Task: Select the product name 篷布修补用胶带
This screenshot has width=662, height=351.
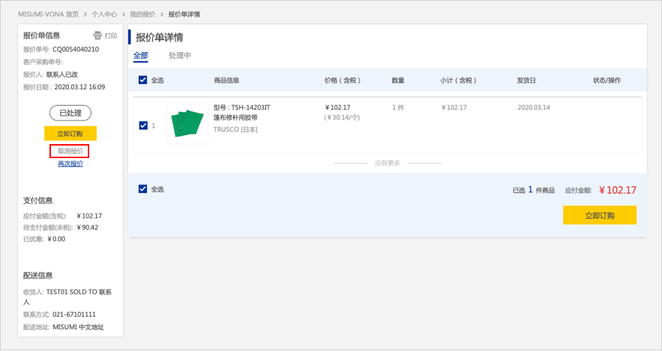Action: pos(236,118)
